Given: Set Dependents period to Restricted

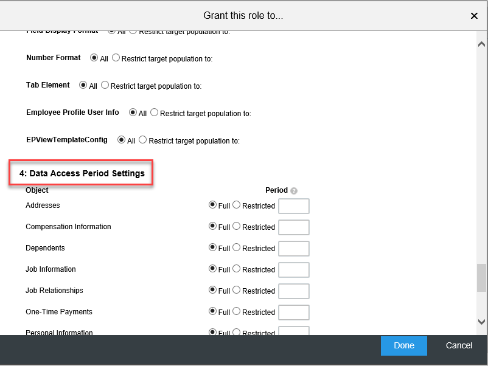Looking at the screenshot, I should pyautogui.click(x=237, y=247).
